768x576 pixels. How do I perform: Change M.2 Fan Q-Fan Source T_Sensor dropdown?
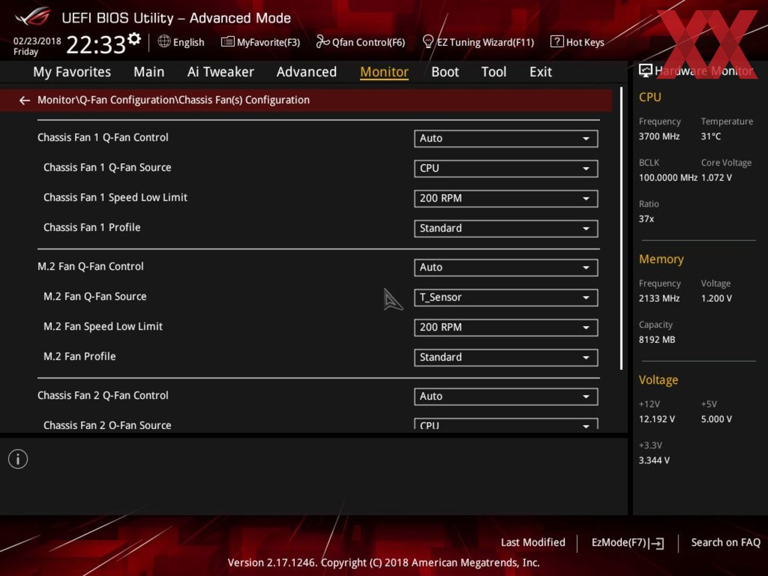tap(506, 297)
